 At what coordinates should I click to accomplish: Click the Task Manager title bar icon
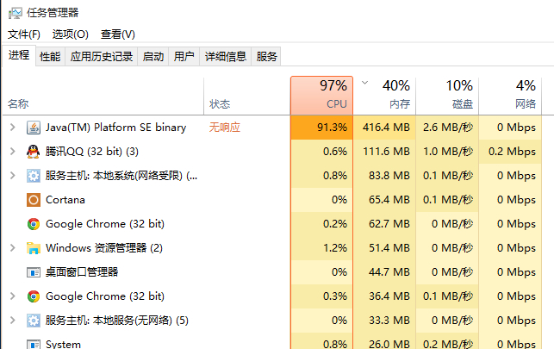[x=16, y=13]
